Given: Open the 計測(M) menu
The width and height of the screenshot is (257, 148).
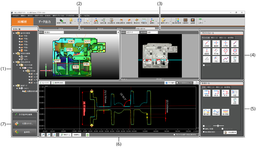Looking at the screenshot, I should [x=48, y=16].
